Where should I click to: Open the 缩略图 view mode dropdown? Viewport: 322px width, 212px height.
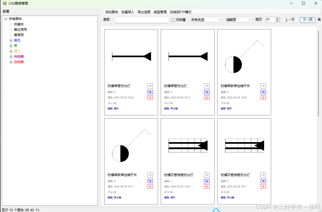[239, 20]
